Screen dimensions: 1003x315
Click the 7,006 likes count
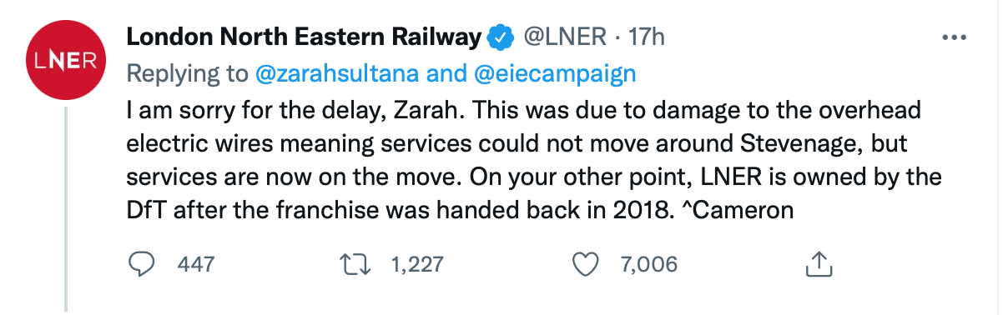pos(649,265)
